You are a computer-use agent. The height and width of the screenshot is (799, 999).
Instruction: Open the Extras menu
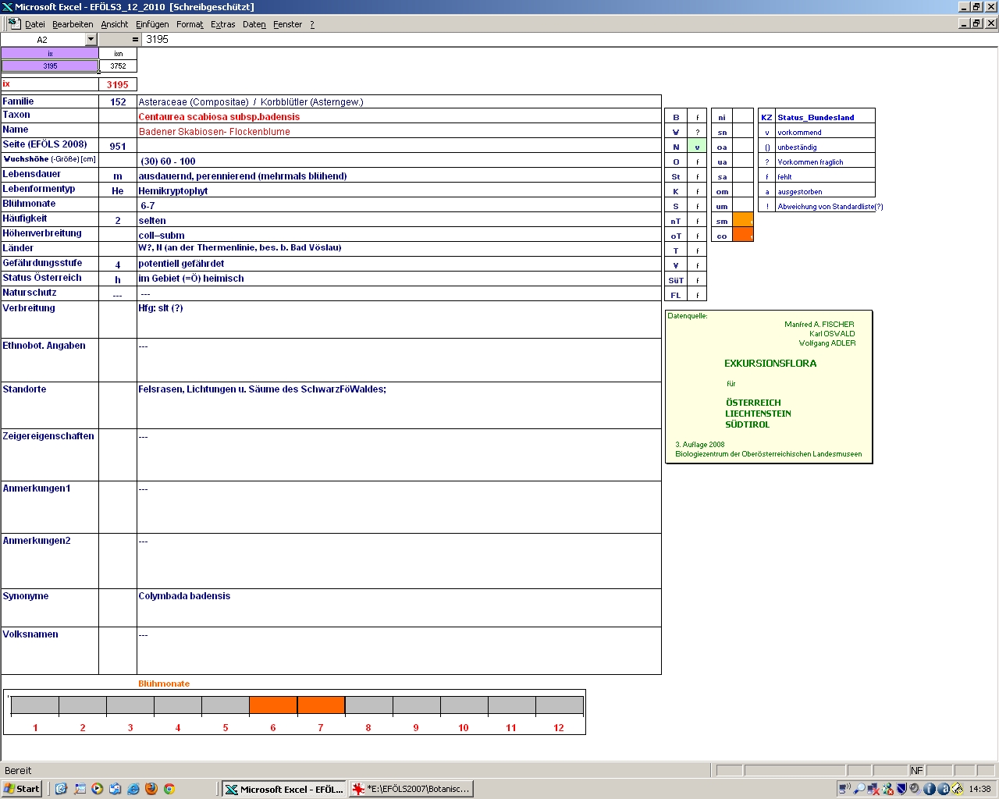(x=223, y=24)
